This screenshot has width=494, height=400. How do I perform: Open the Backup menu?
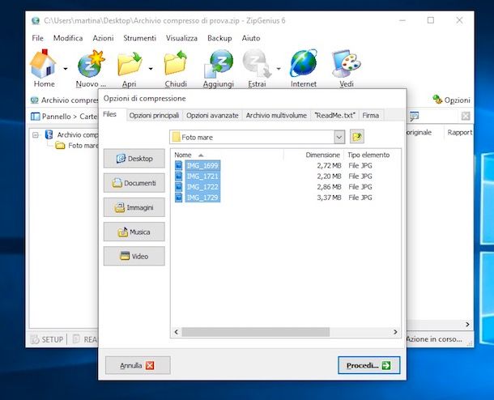click(219, 38)
